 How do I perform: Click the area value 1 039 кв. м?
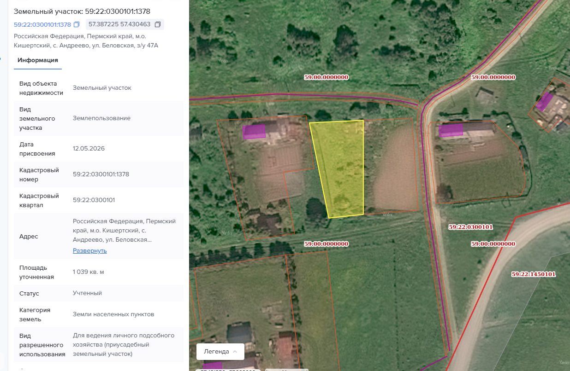point(89,272)
